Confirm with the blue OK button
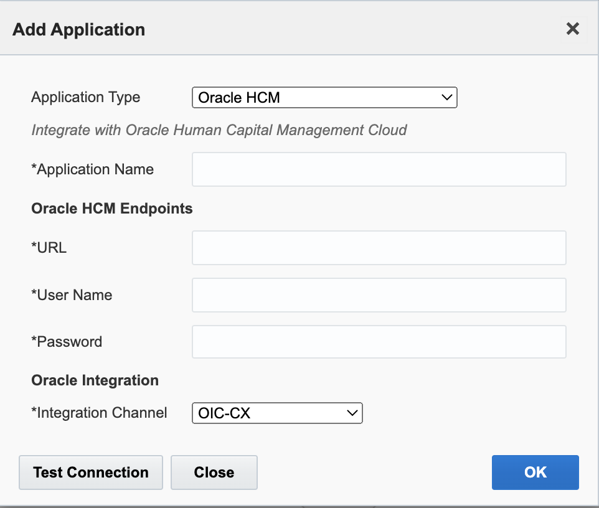 (535, 473)
